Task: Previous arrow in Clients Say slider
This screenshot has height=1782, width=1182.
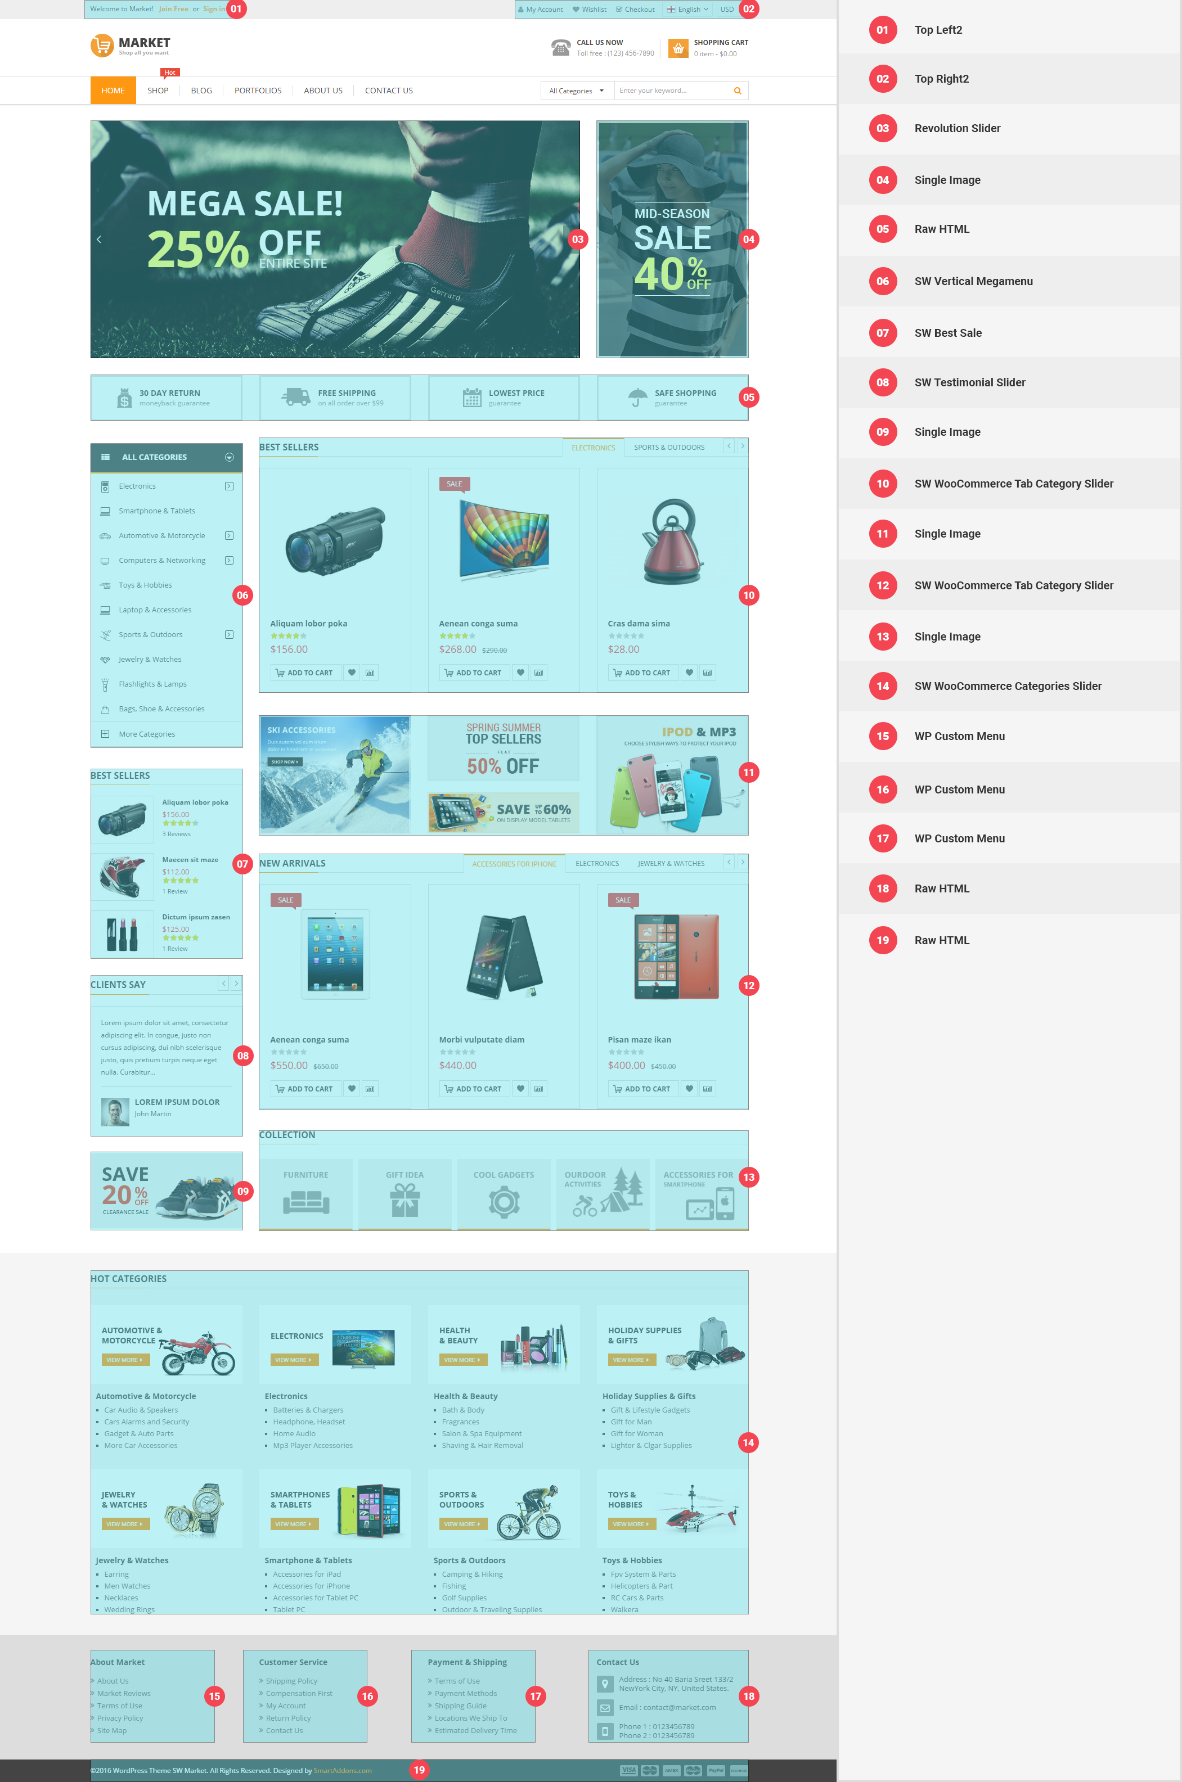Action: tap(223, 984)
